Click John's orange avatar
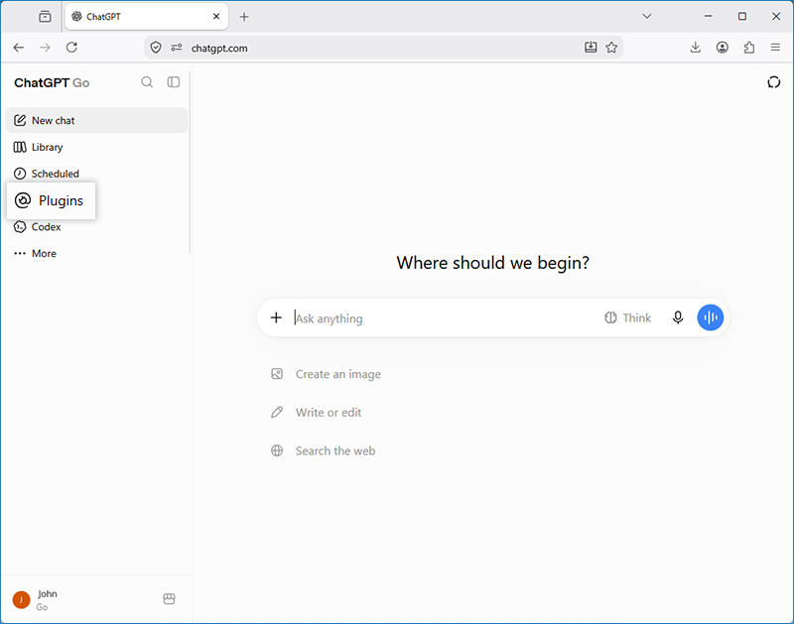 pyautogui.click(x=21, y=600)
